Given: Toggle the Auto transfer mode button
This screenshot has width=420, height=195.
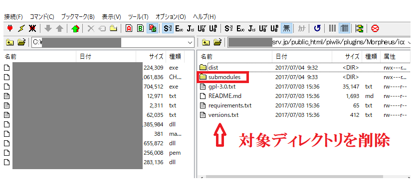Looking at the screenshot, I should (153, 28).
